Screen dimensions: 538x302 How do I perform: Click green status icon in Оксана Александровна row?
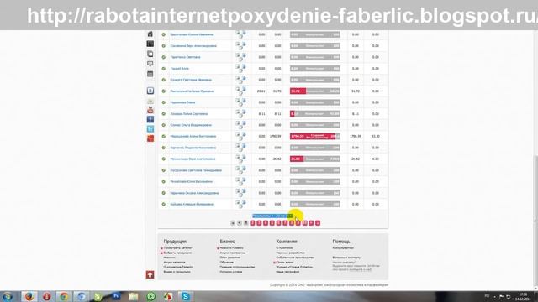(164, 193)
